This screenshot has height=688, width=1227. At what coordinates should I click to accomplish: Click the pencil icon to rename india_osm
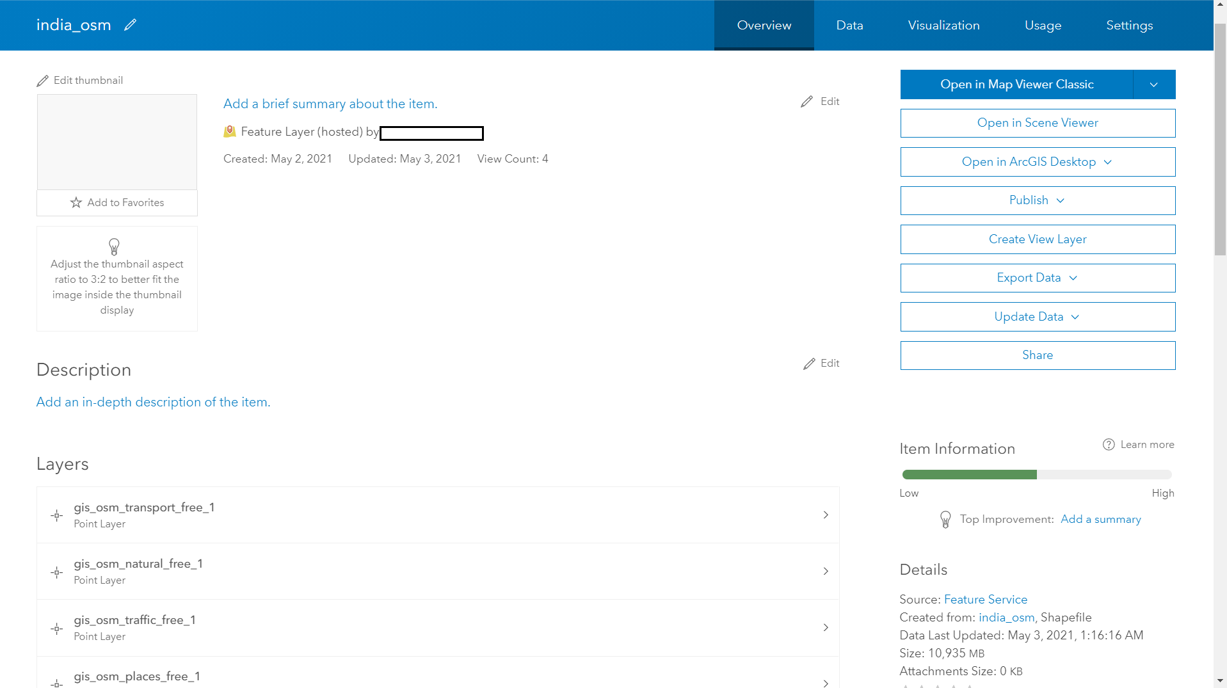coord(130,24)
